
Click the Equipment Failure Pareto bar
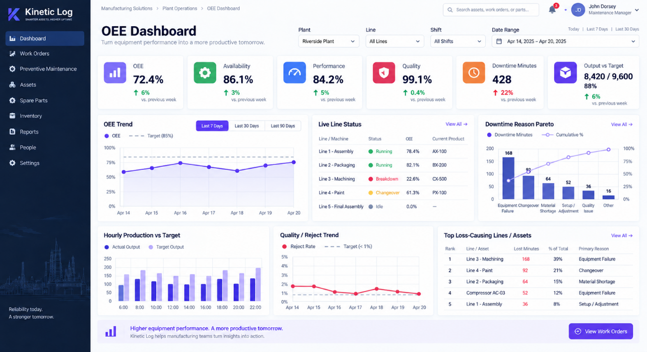pyautogui.click(x=508, y=178)
